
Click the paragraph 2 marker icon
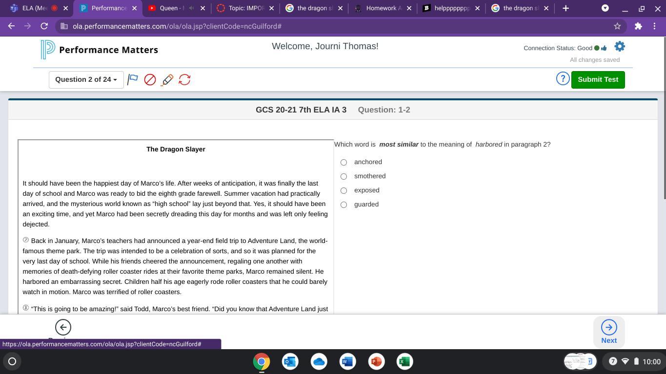[x=26, y=240]
